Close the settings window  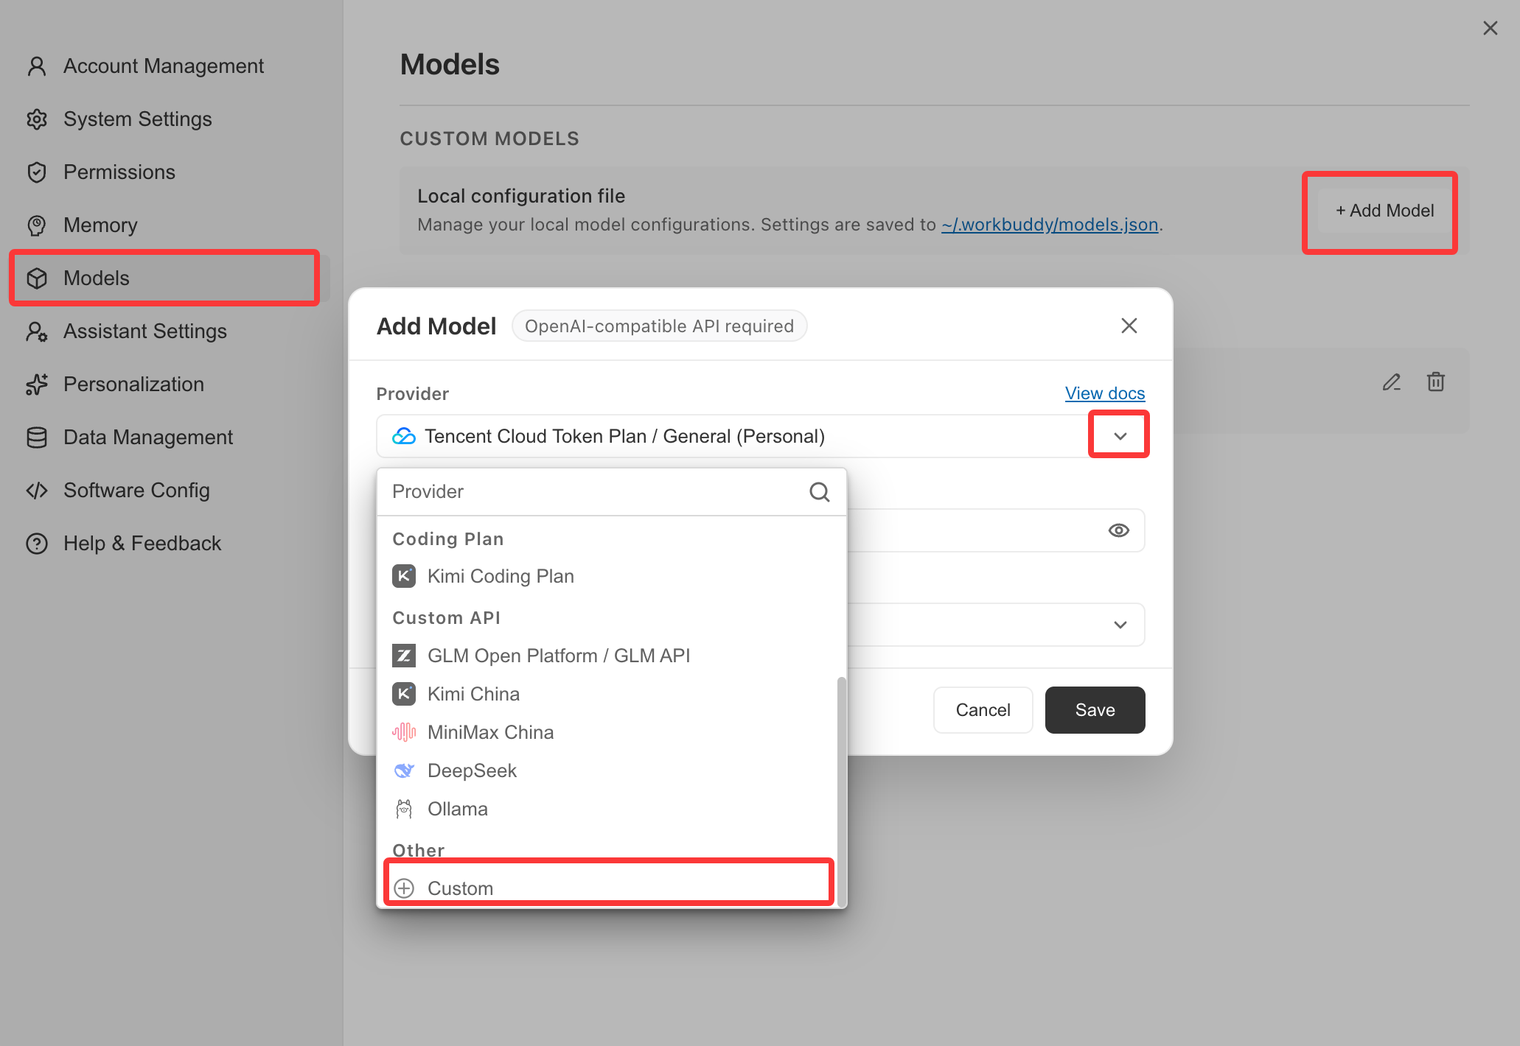[x=1491, y=28]
